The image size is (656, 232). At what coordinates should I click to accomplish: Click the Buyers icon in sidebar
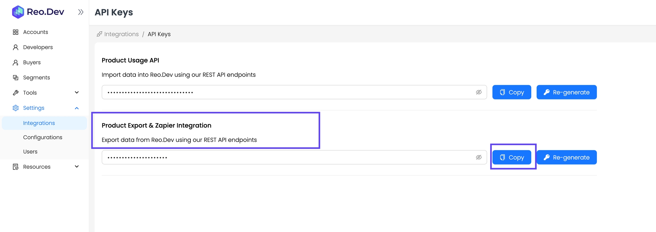click(x=16, y=63)
